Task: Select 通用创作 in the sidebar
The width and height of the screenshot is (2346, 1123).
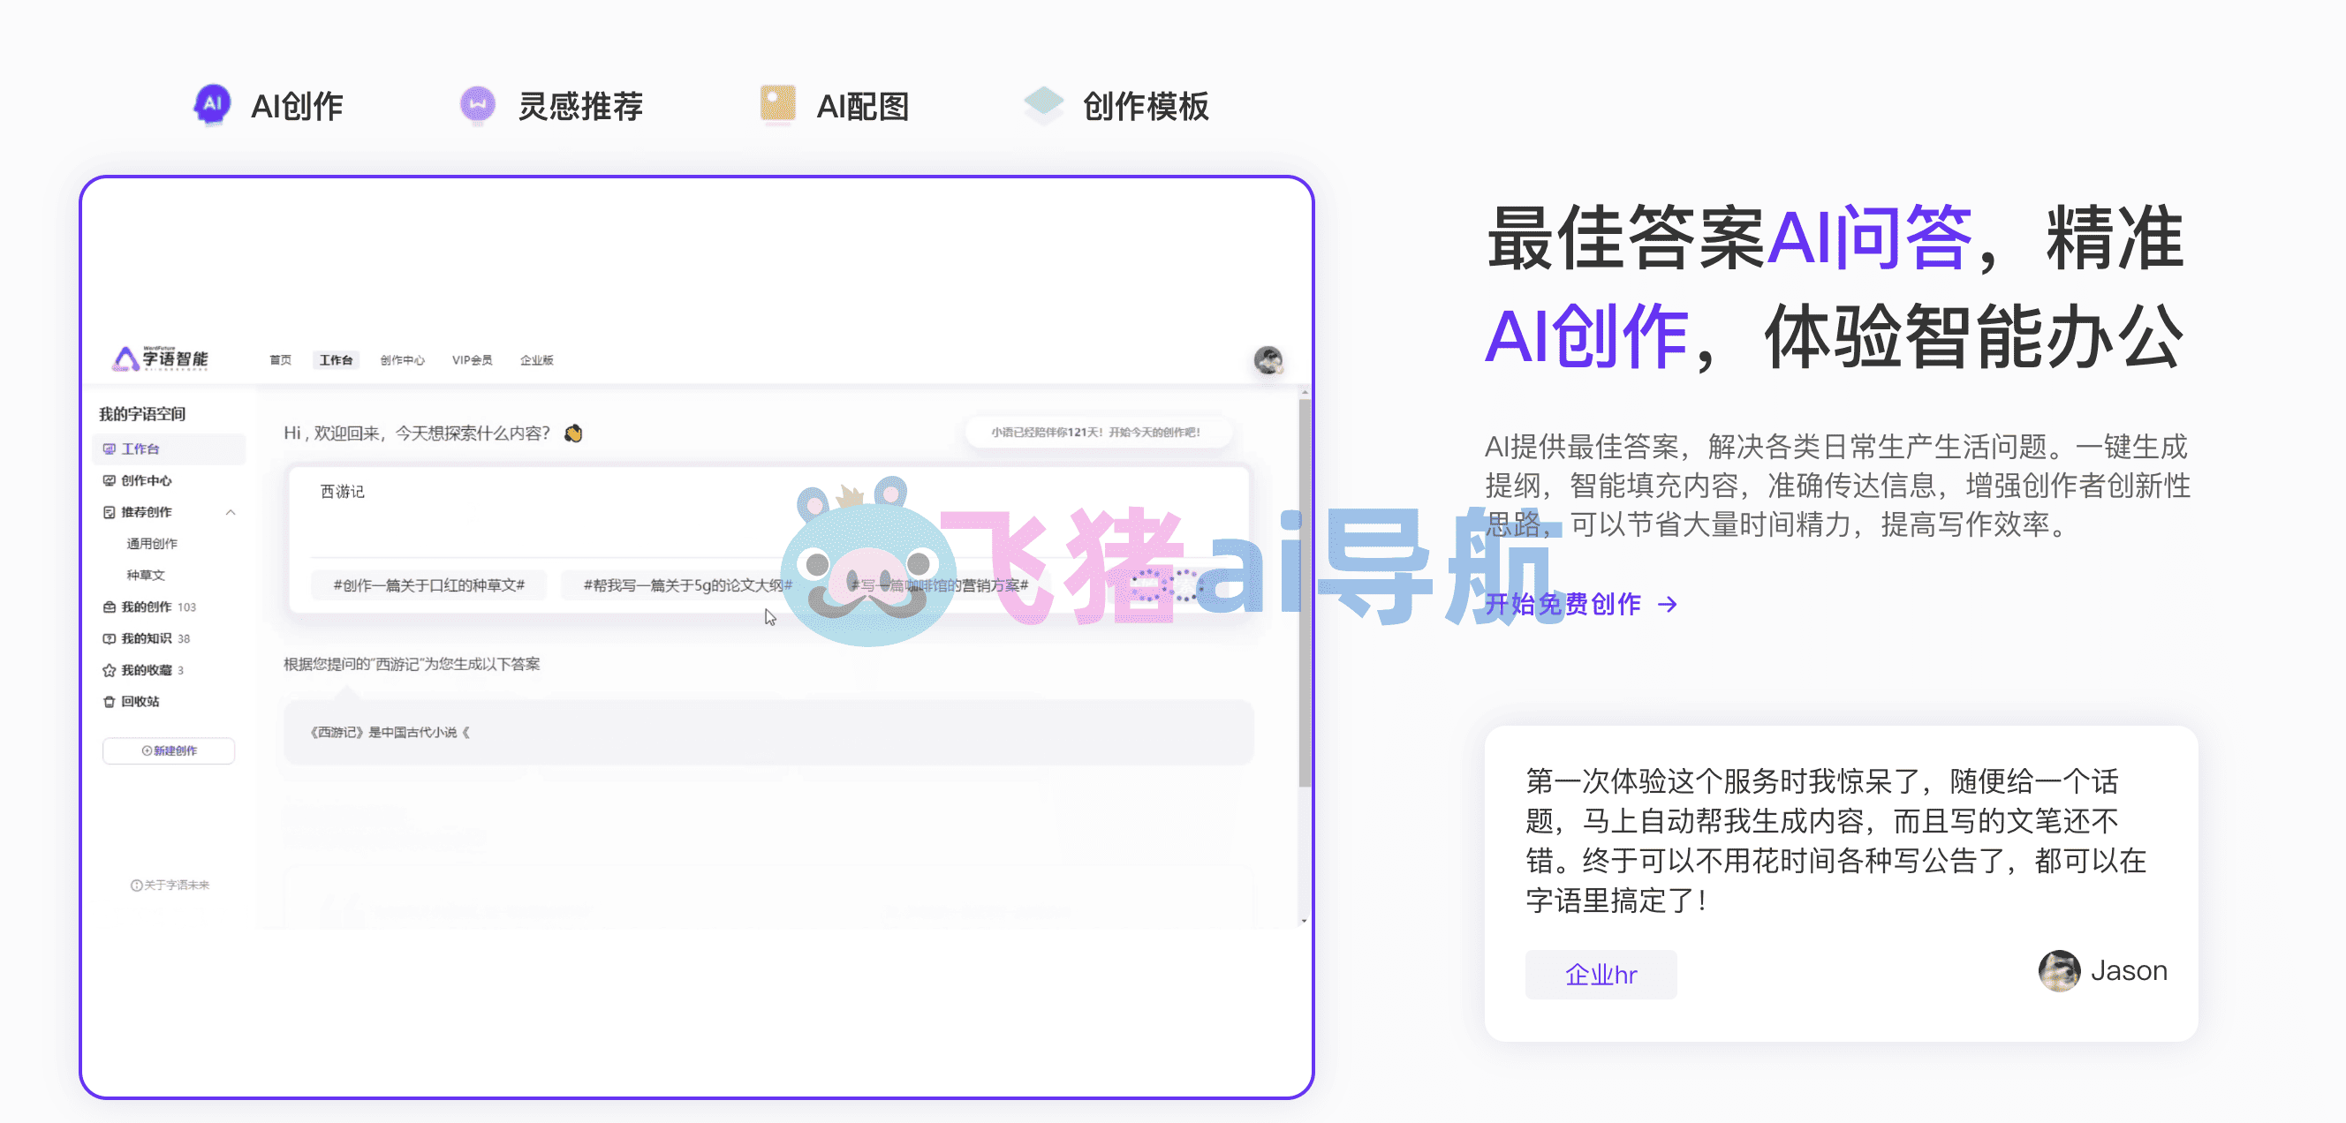Action: coord(152,543)
